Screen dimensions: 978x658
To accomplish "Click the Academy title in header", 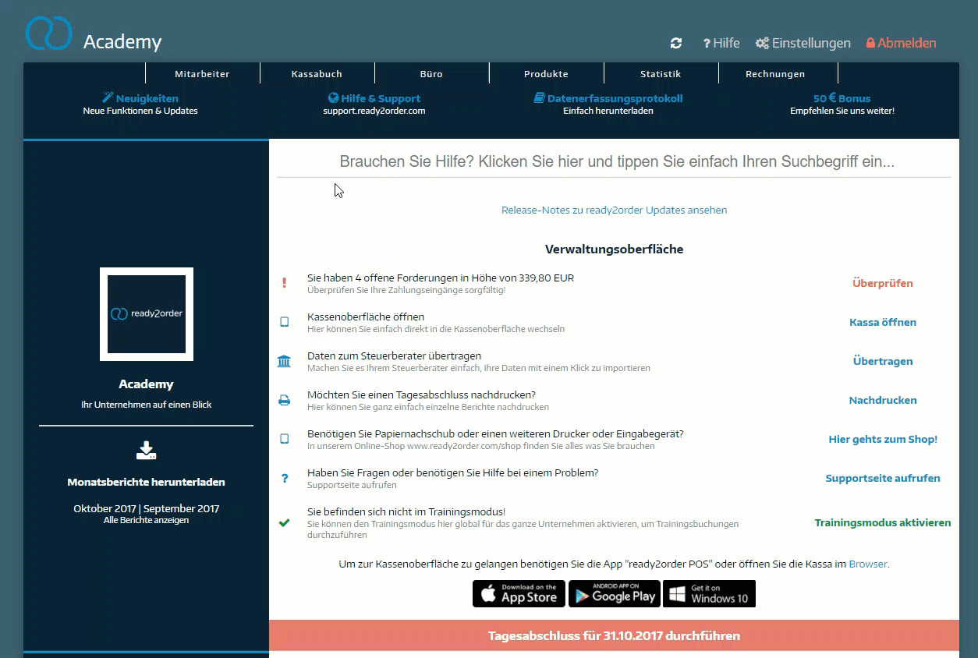I will (122, 41).
